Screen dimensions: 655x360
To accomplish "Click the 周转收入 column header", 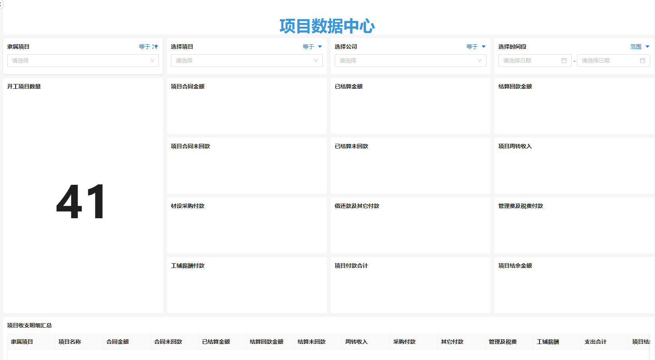I will 357,342.
